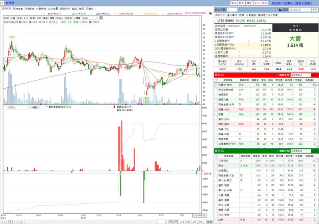This screenshot has height=224, width=319.
Task: Set chart range to 6月
Action: (188, 222)
